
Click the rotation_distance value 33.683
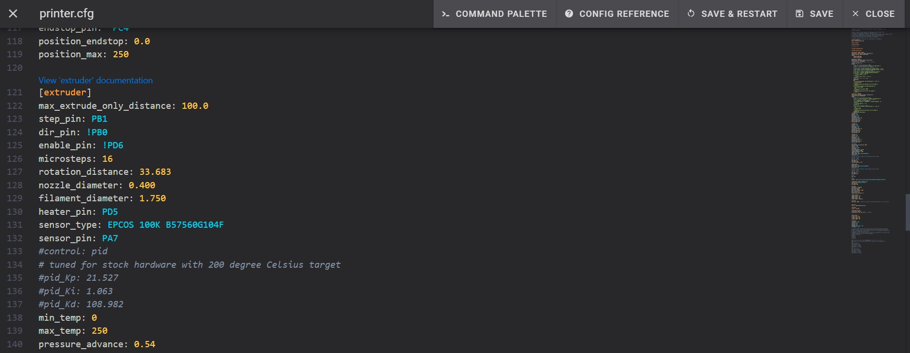pos(155,172)
